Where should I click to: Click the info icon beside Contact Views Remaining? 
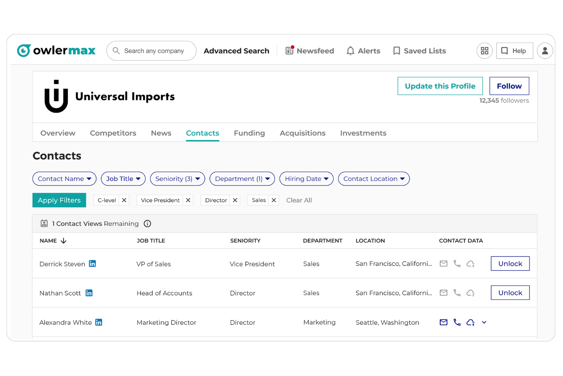click(x=147, y=224)
